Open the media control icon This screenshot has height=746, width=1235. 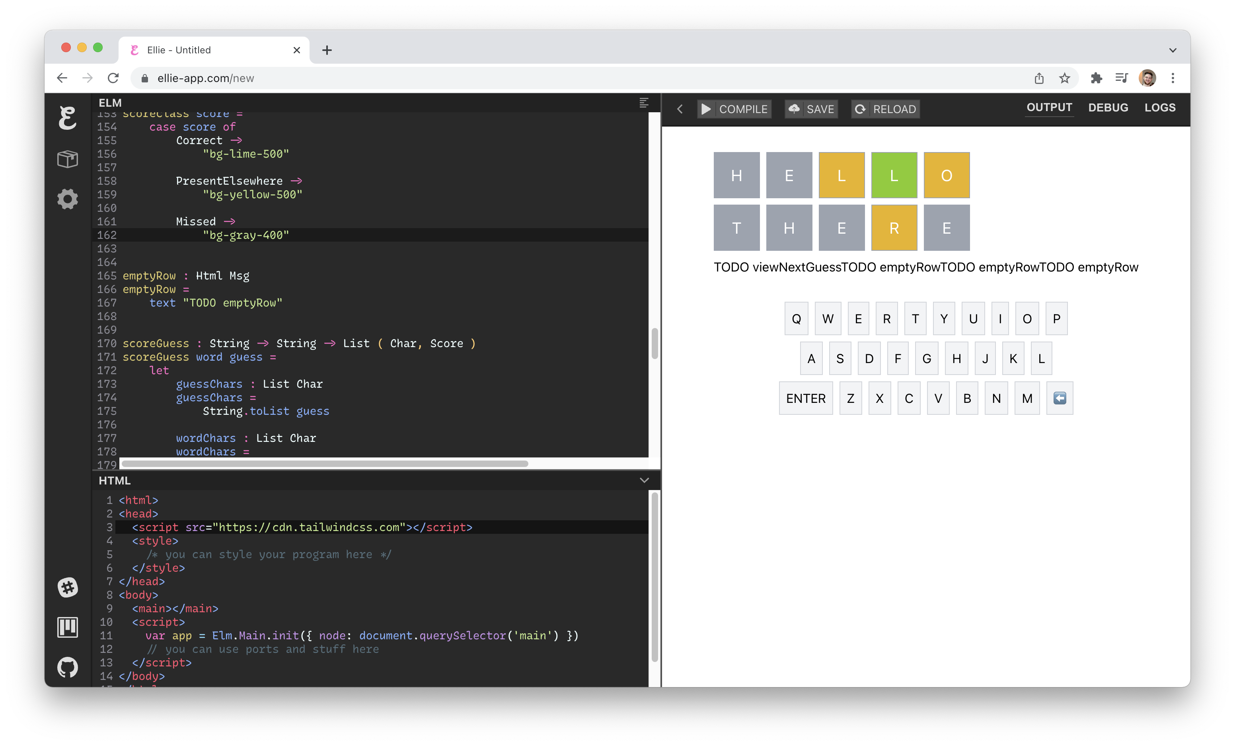coord(1121,78)
